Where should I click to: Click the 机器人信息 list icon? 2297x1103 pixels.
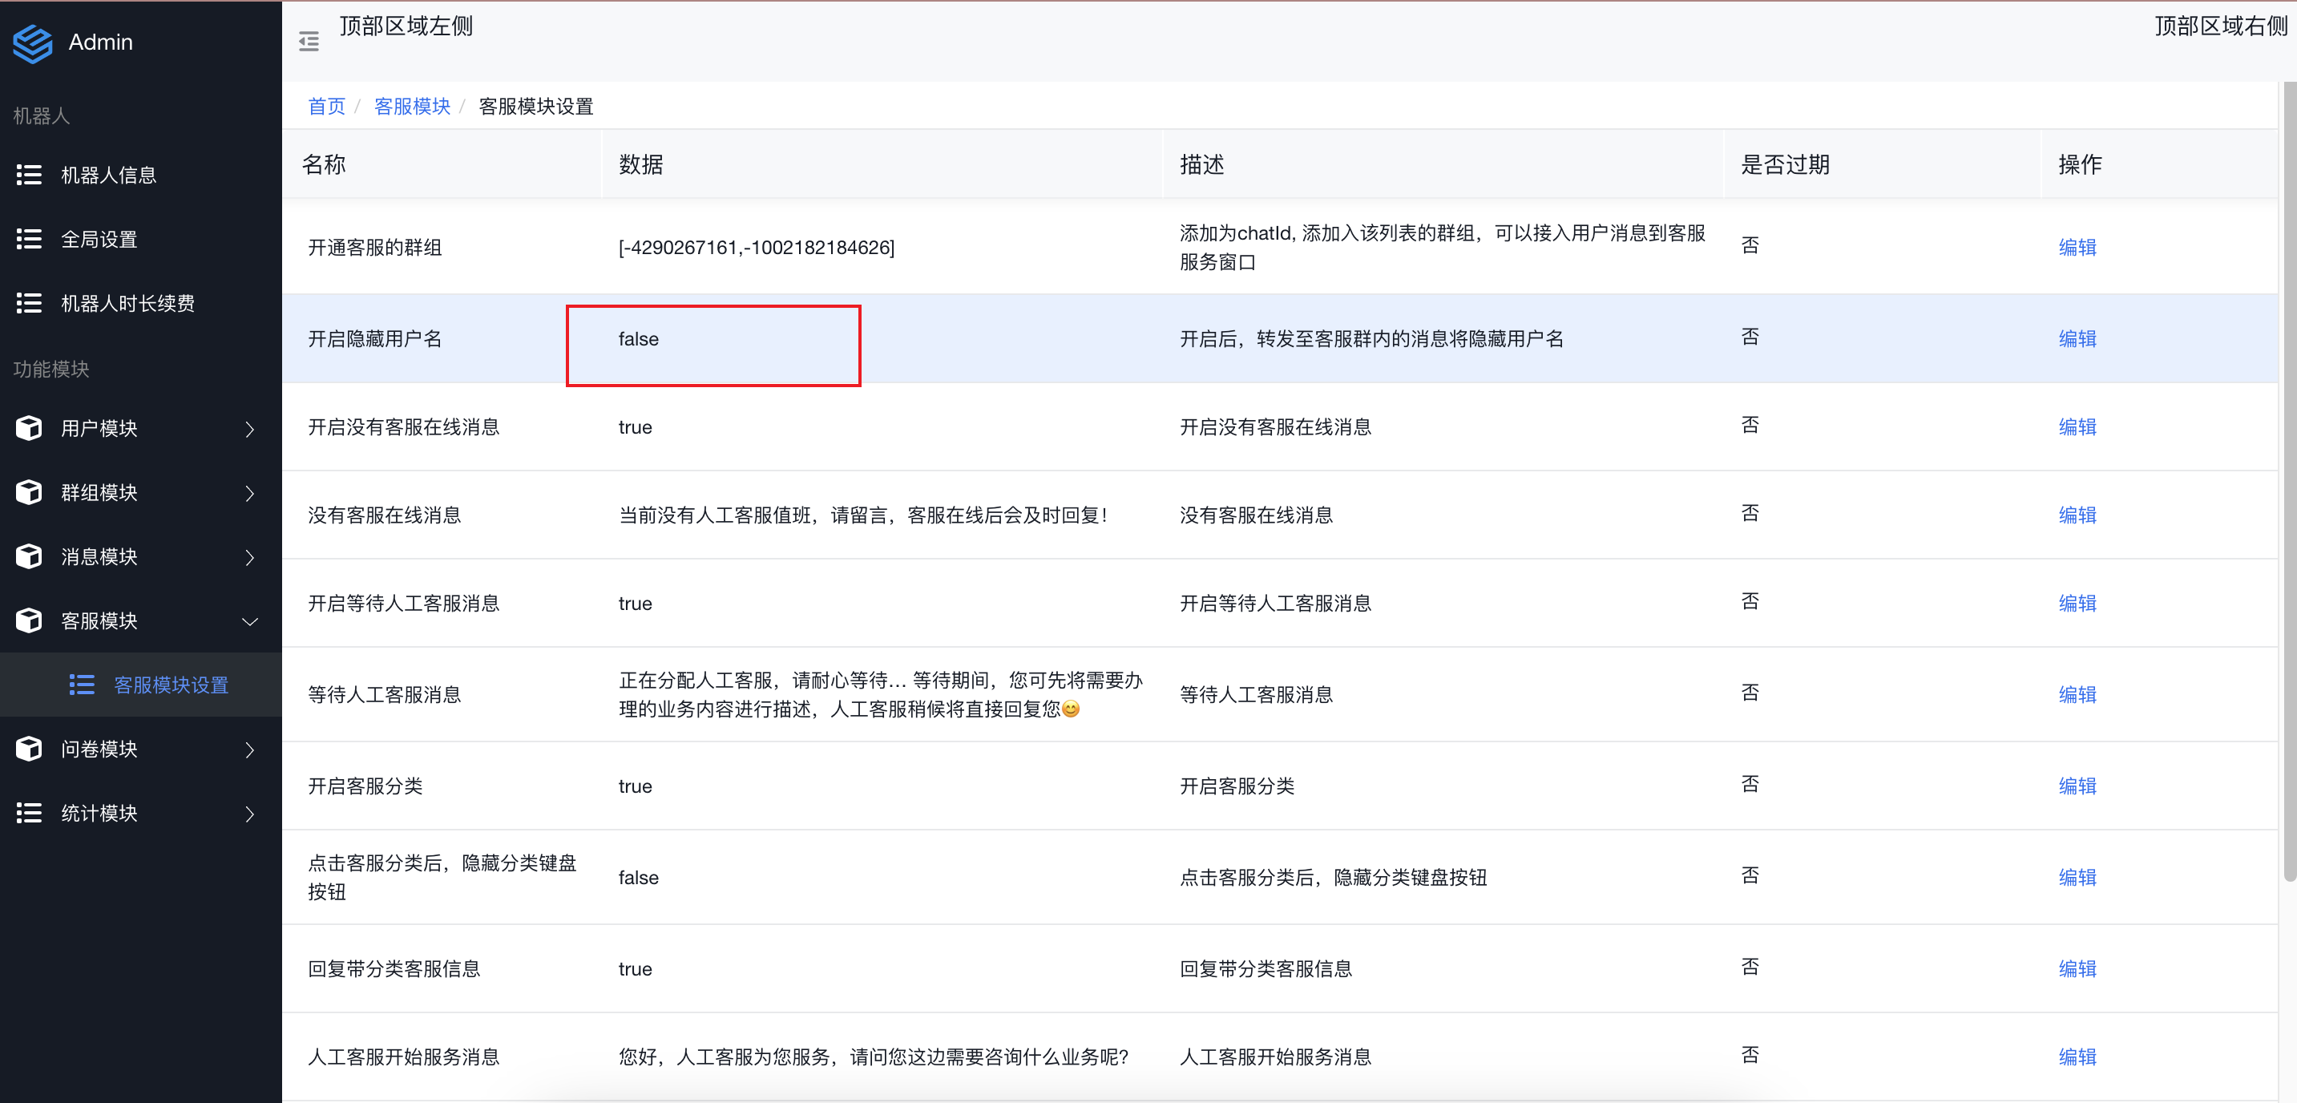point(30,175)
